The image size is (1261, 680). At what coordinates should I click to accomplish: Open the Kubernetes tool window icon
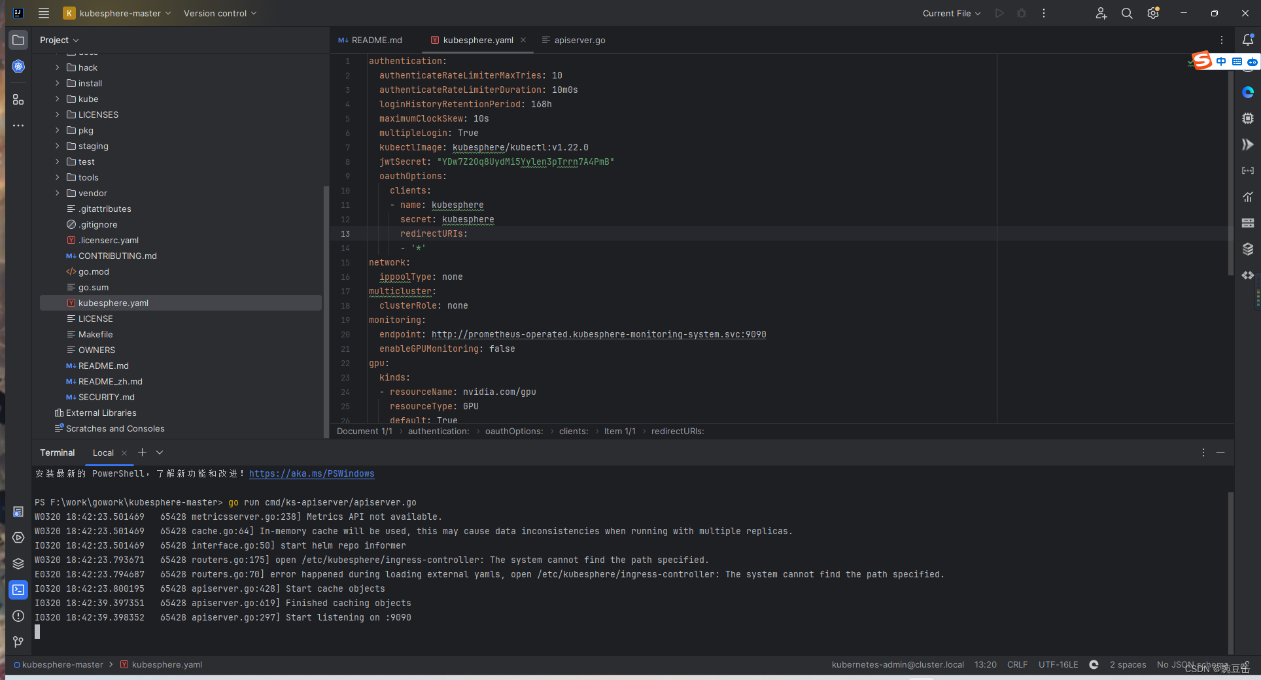pos(18,66)
